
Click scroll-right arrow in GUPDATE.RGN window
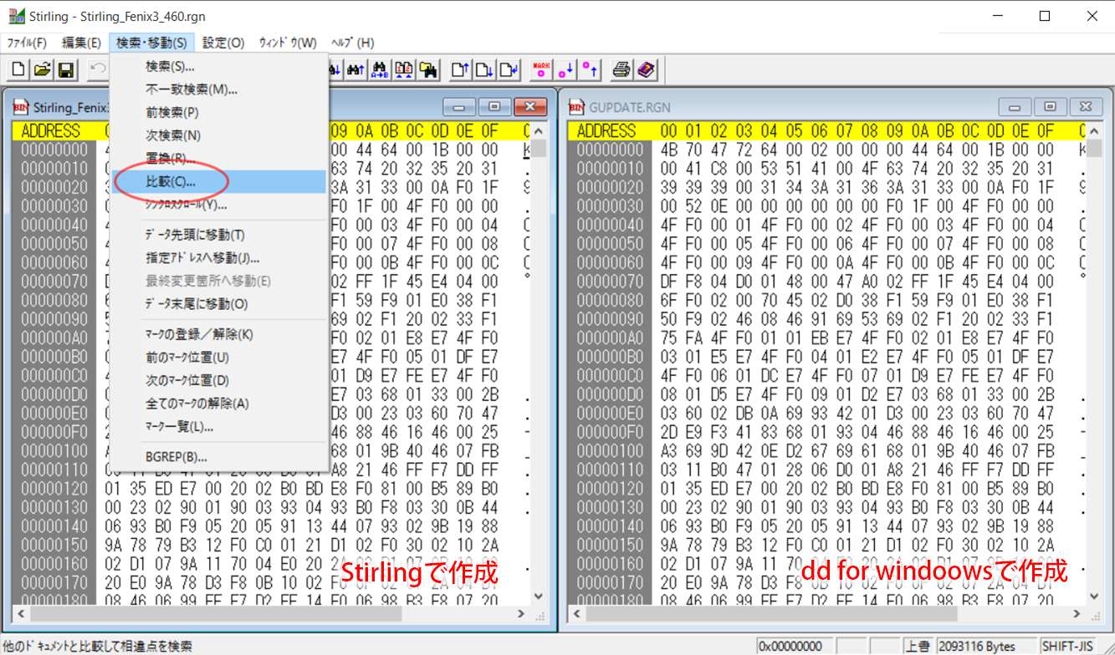1077,614
